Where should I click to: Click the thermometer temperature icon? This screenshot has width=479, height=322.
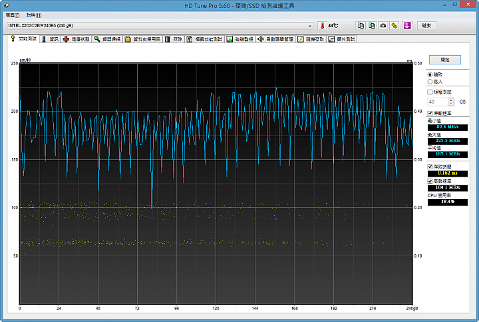[321, 25]
